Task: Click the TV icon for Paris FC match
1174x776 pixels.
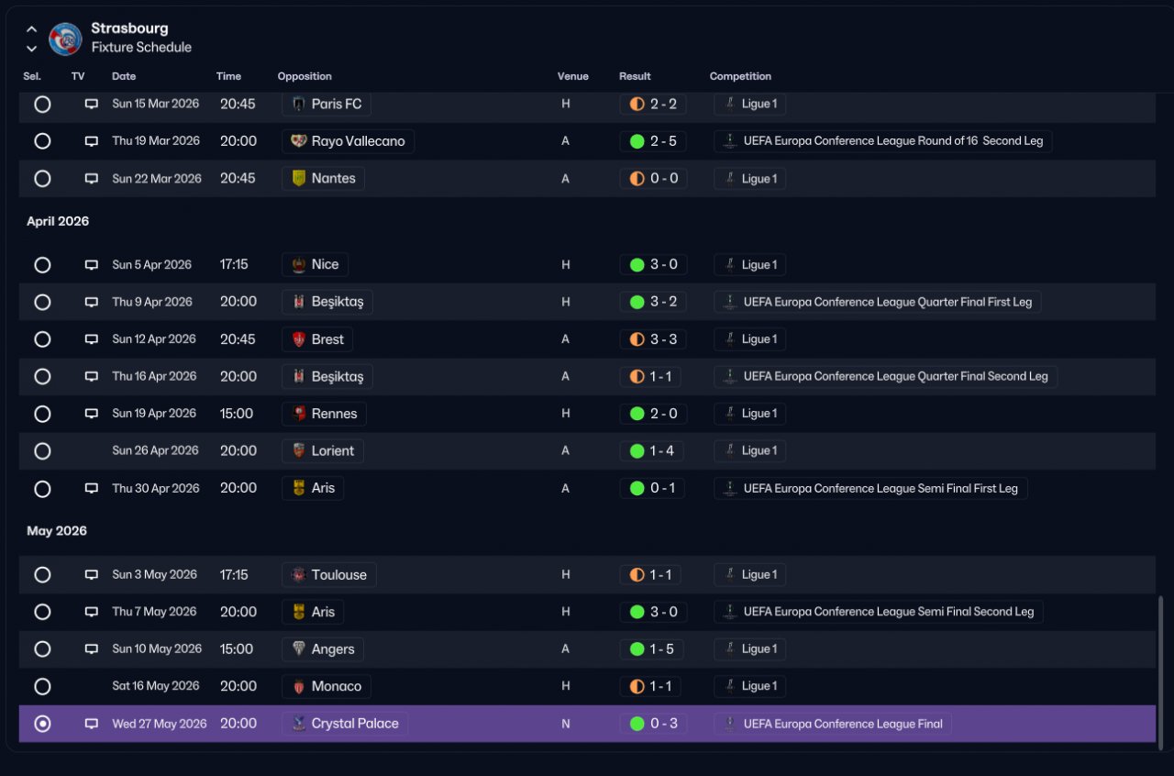Action: click(x=91, y=105)
